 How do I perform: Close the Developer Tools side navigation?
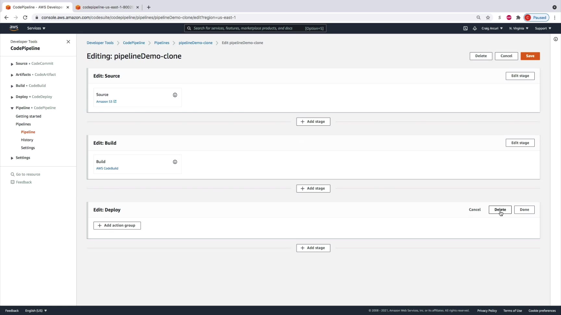point(68,42)
